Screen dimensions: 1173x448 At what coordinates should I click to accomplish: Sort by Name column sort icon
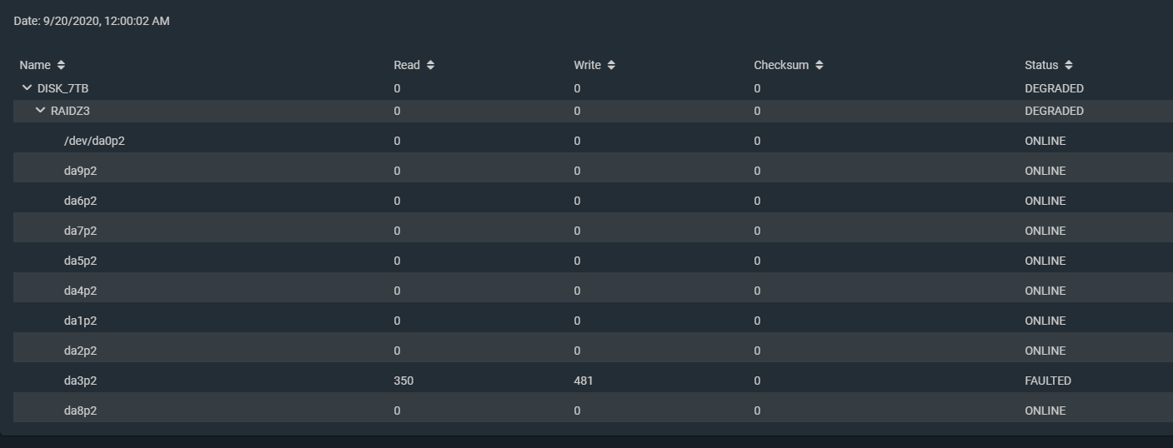[x=61, y=65]
